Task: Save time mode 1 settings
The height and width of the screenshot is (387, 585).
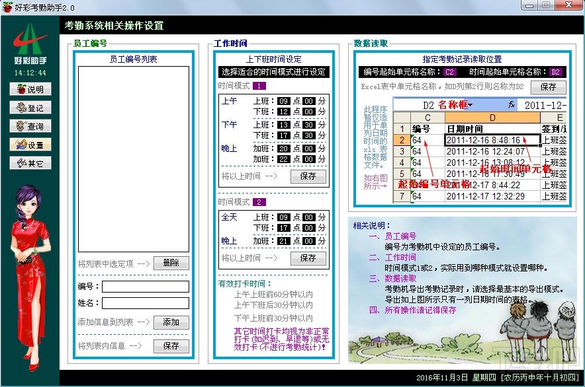Action: [308, 176]
